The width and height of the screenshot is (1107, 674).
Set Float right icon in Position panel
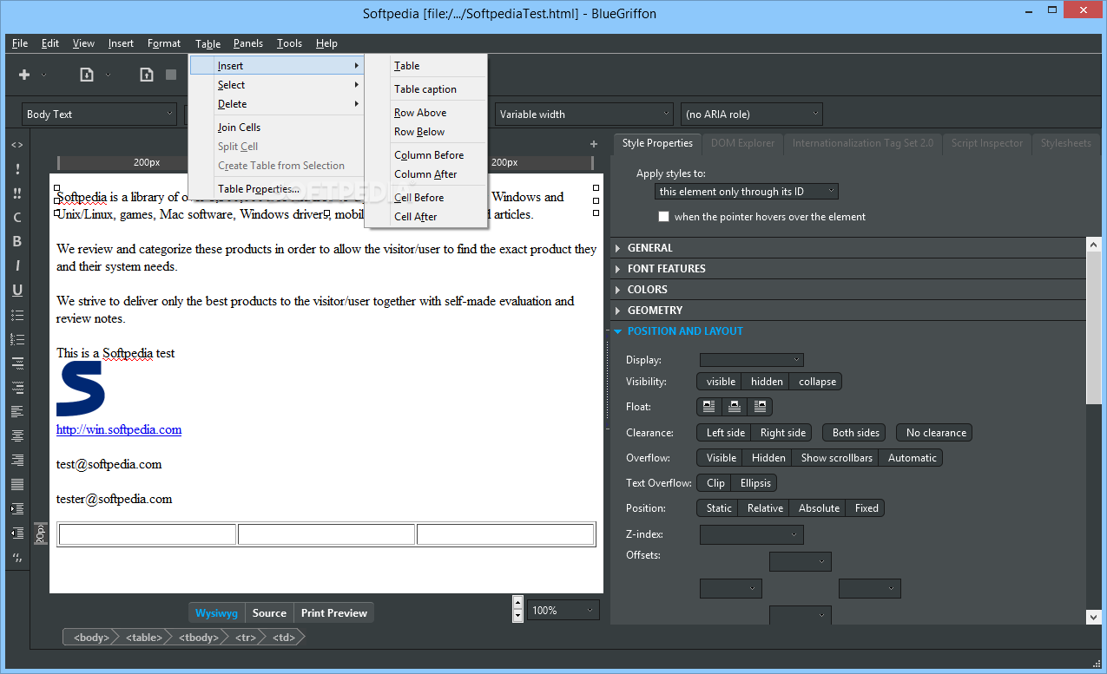pos(760,406)
